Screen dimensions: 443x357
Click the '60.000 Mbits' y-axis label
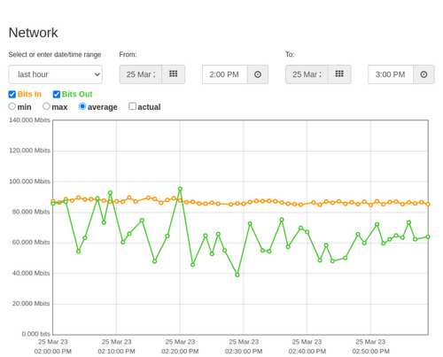tap(31, 242)
